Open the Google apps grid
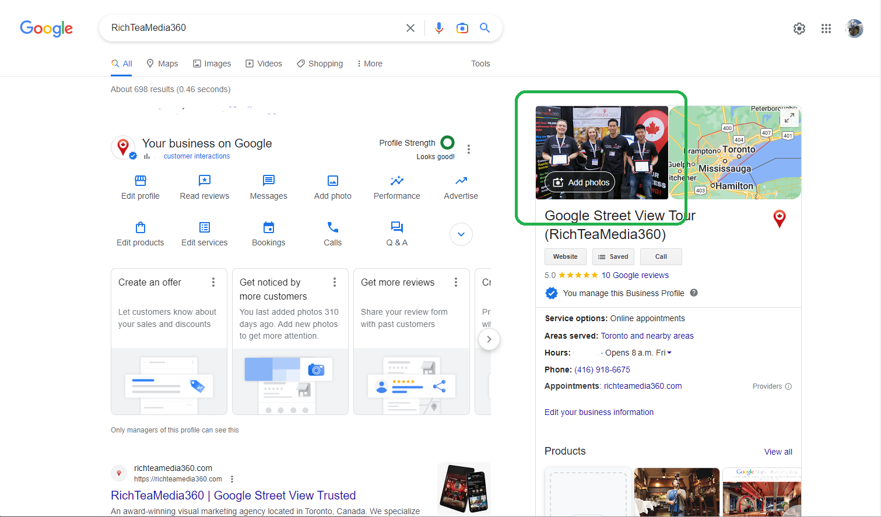Image resolution: width=881 pixels, height=517 pixels. tap(826, 29)
